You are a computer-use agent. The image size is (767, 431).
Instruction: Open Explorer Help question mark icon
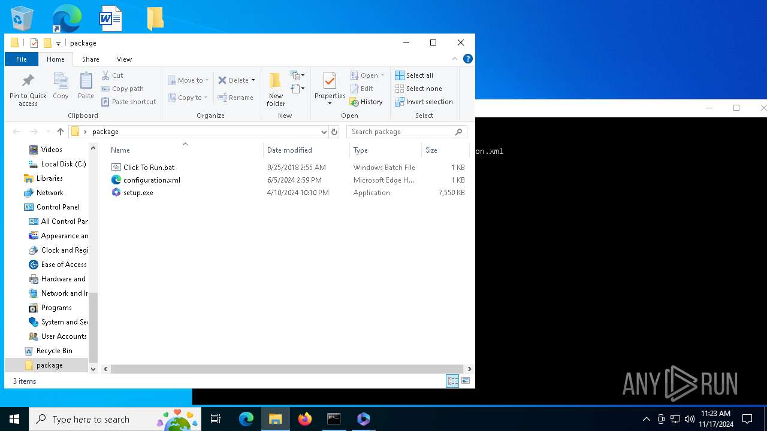468,59
